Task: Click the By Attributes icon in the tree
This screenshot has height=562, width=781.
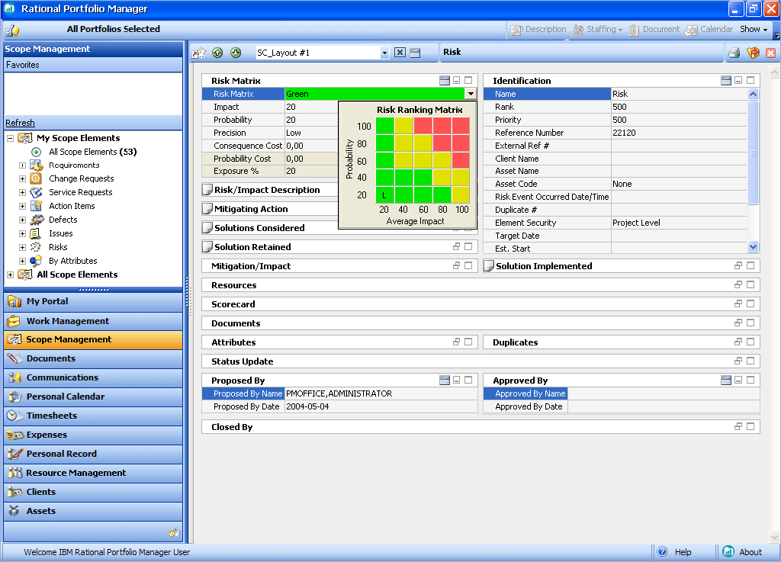Action: click(36, 261)
